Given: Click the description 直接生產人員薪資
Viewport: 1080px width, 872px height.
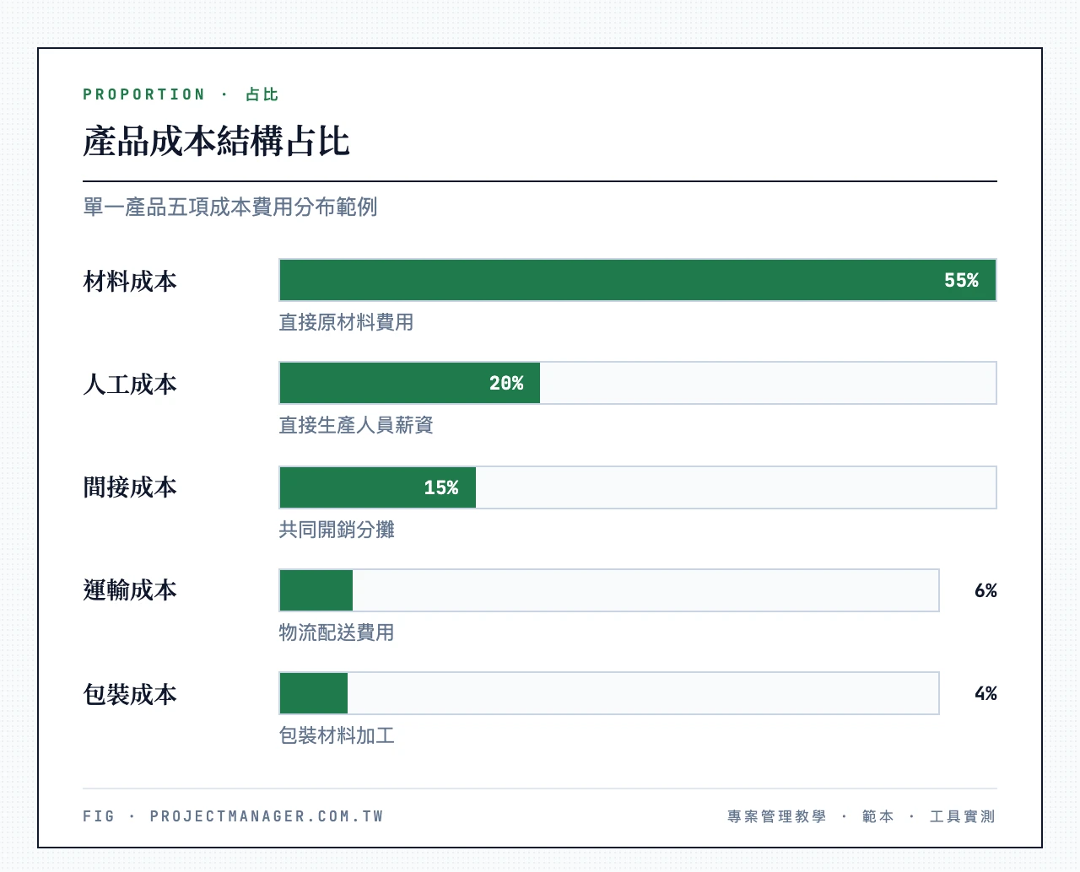Looking at the screenshot, I should tap(356, 425).
